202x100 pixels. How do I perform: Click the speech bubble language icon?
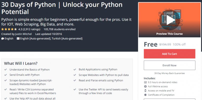pyautogui.click(x=3, y=39)
